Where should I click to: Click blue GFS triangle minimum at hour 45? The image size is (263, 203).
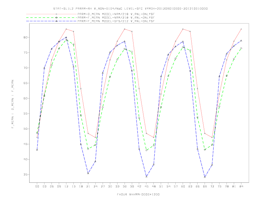pos(146,176)
